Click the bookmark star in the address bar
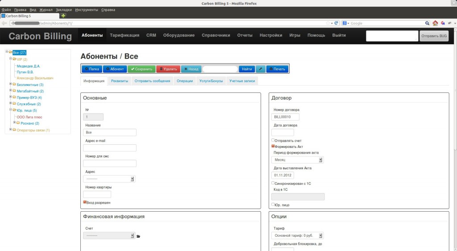The width and height of the screenshot is (457, 251). pos(328,23)
